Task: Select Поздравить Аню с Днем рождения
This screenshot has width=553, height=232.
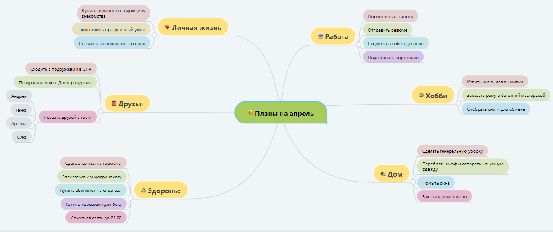Action: [55, 82]
